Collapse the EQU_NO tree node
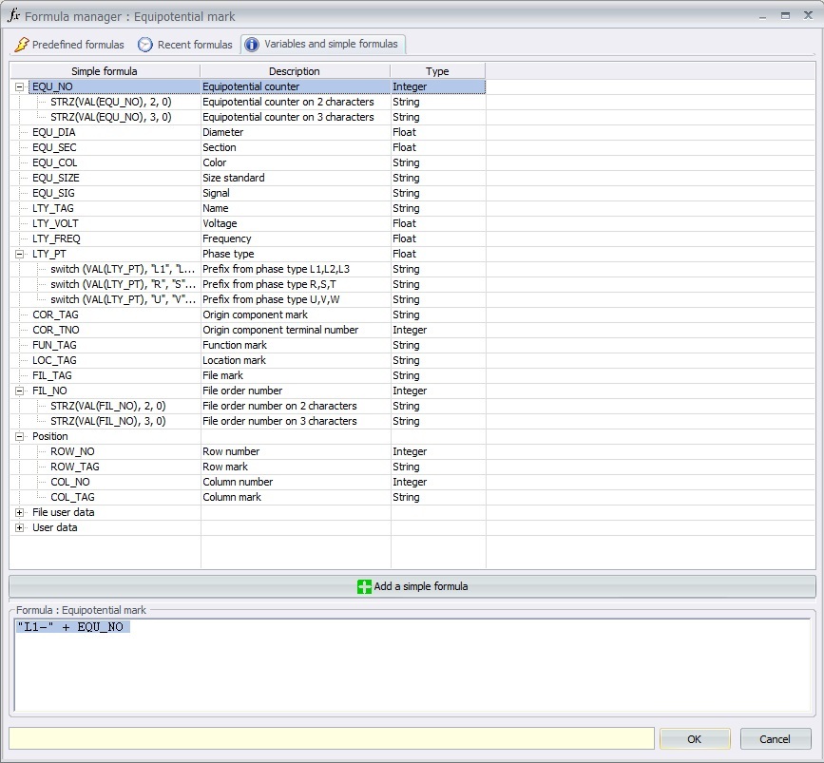Screen dimensions: 824x763 click(x=20, y=86)
